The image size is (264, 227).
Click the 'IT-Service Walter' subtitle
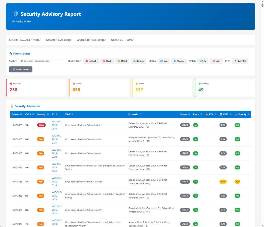[x=22, y=22]
